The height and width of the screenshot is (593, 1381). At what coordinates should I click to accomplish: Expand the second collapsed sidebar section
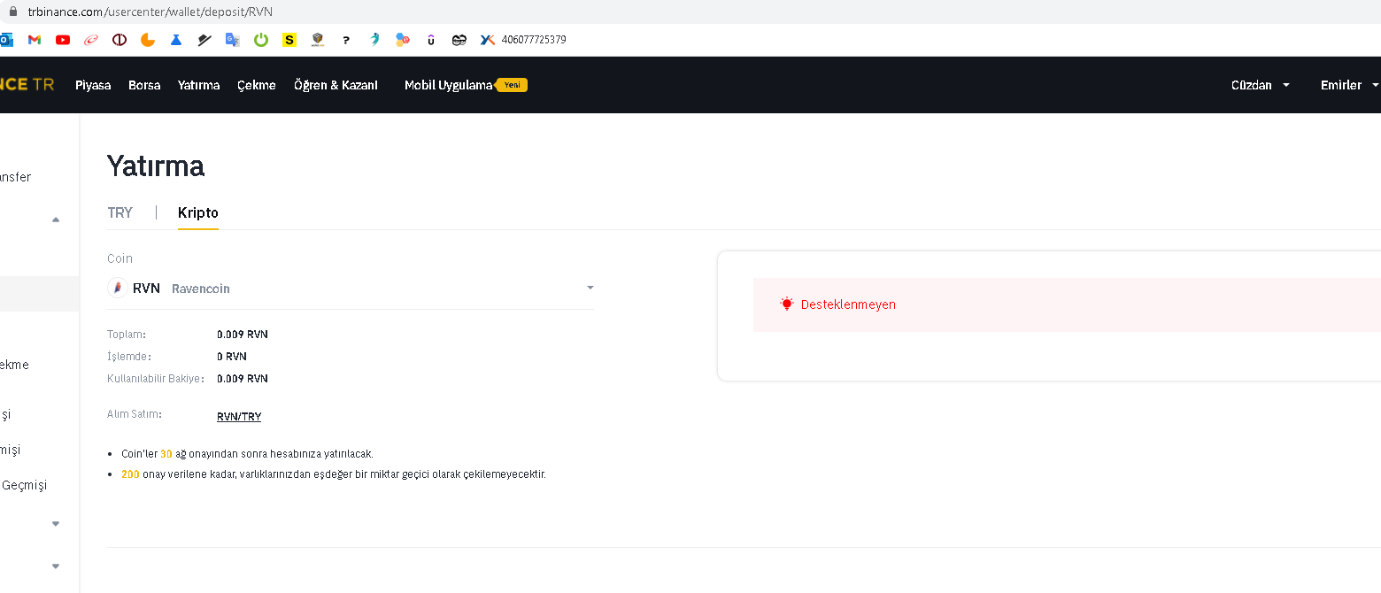(56, 566)
